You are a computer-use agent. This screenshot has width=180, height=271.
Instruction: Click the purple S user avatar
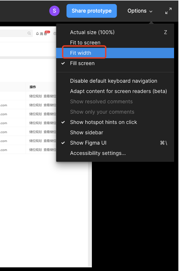coord(54,11)
